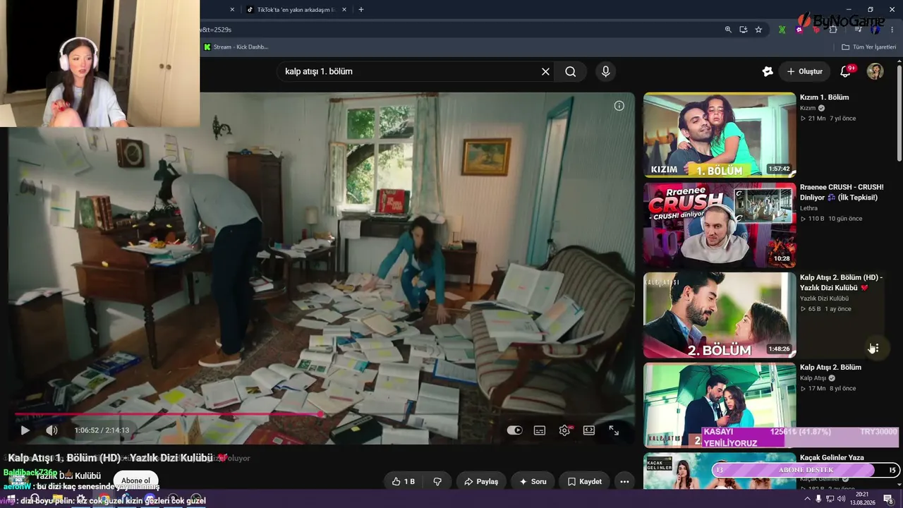Click the purple extension icon in toolbar
This screenshot has height=508, width=903.
point(799,30)
